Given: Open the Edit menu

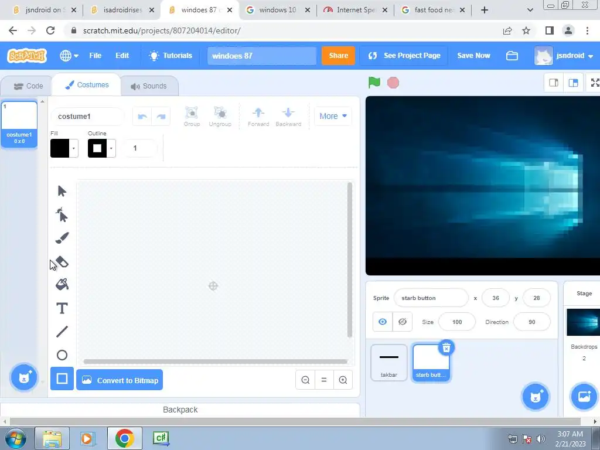Looking at the screenshot, I should (122, 56).
